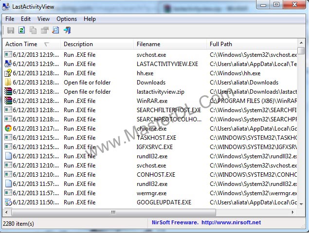Click the Exit toolbar icon
Image resolution: width=309 pixels, height=234 pixels.
click(67, 30)
